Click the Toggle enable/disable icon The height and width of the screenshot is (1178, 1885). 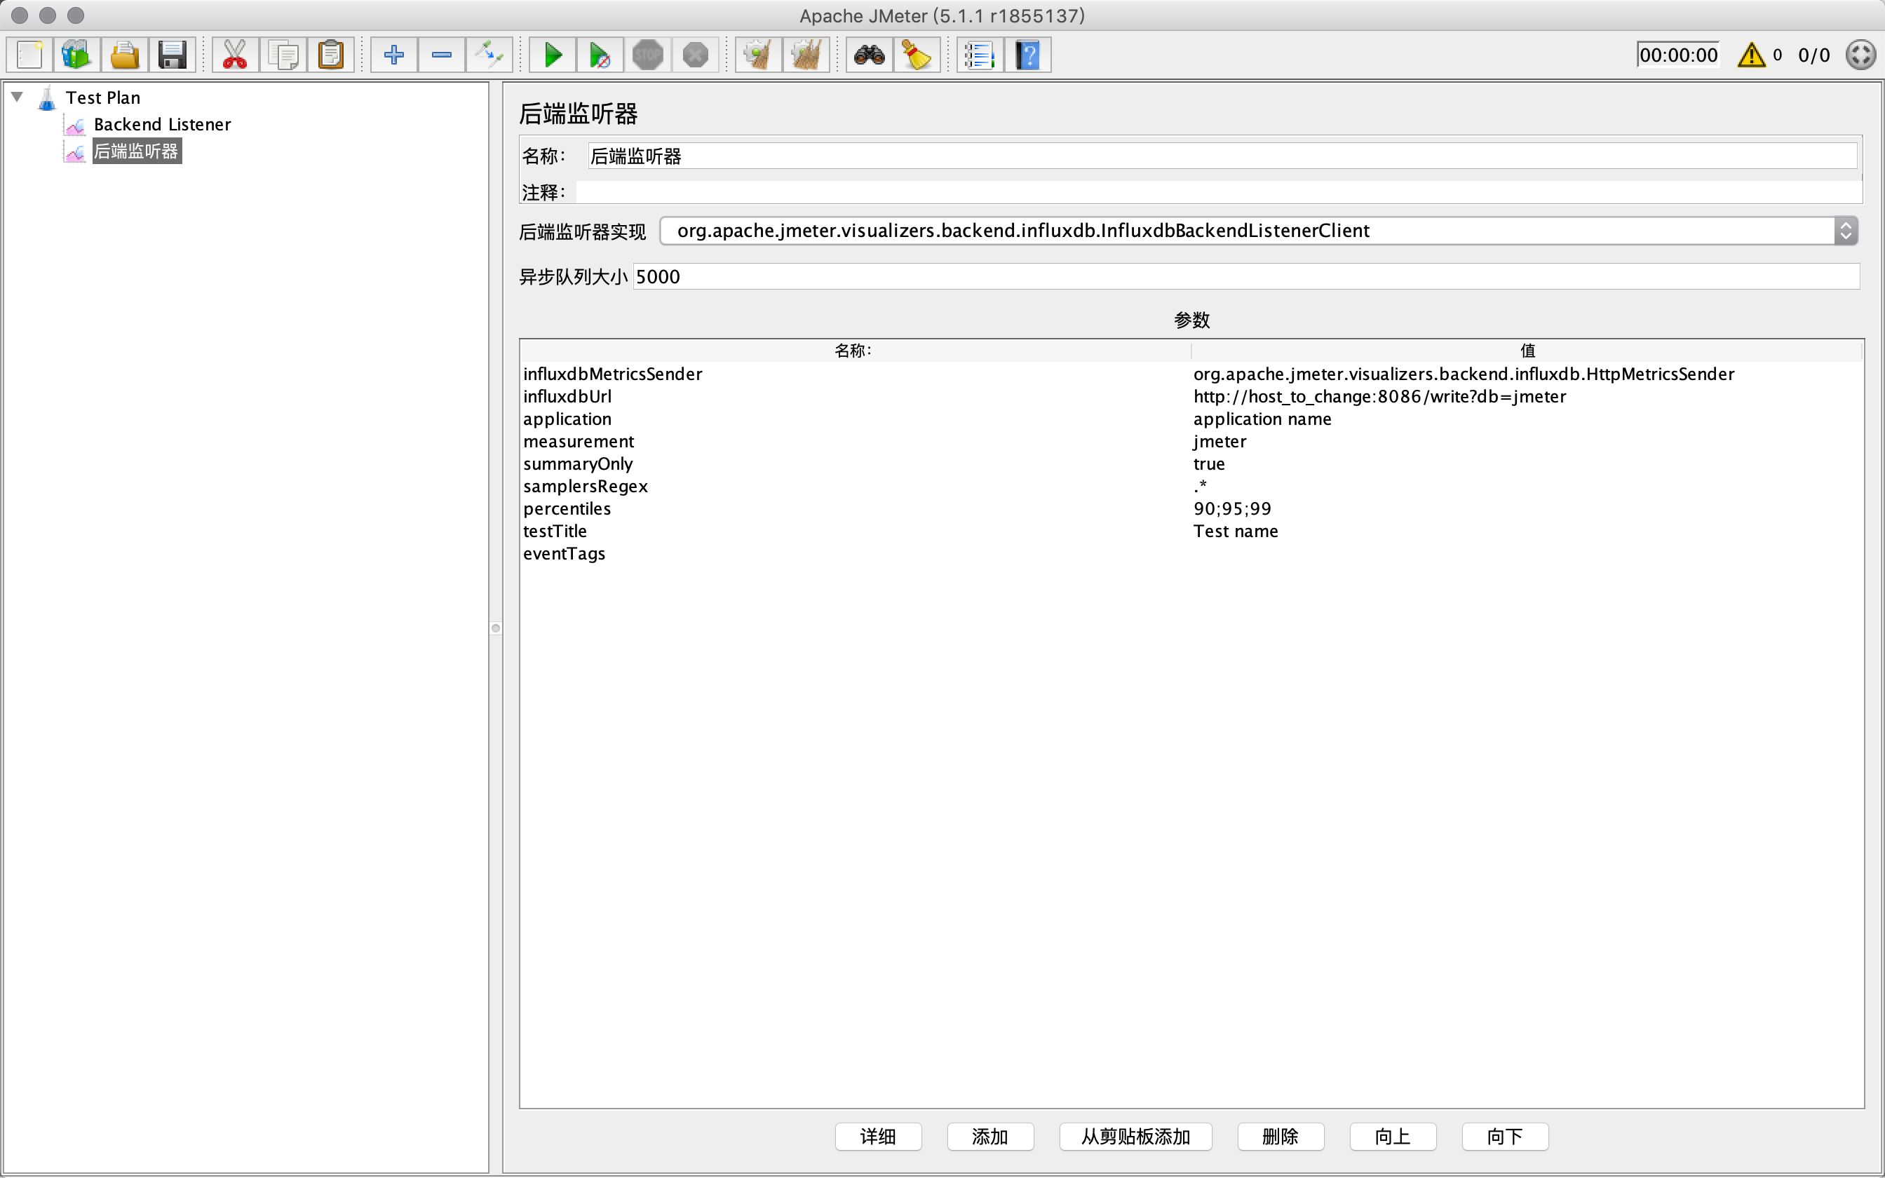coord(489,55)
